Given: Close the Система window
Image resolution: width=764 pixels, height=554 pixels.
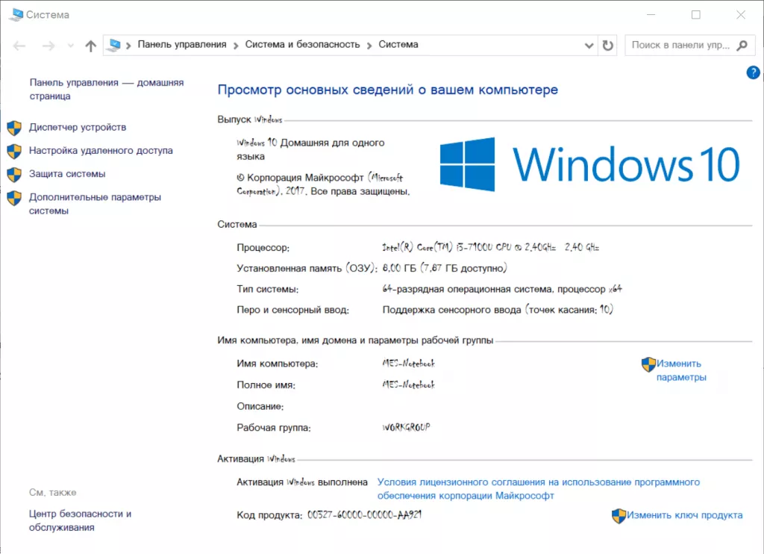Looking at the screenshot, I should click(x=741, y=15).
